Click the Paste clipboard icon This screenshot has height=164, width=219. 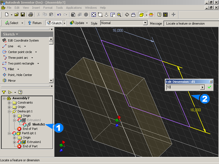coord(51,14)
